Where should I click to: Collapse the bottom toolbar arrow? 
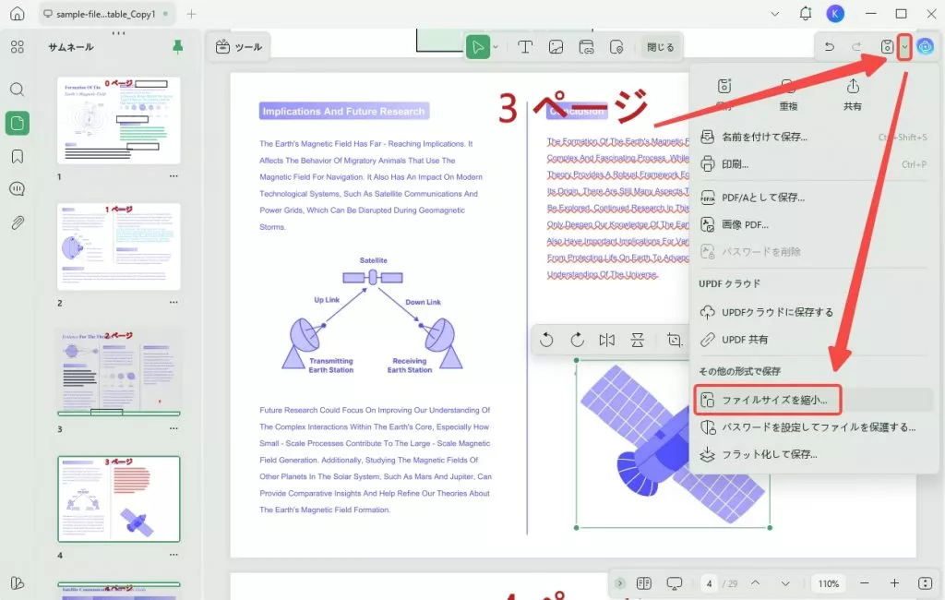[619, 583]
